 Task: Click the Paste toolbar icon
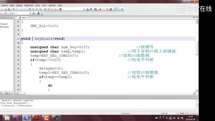point(9,9)
